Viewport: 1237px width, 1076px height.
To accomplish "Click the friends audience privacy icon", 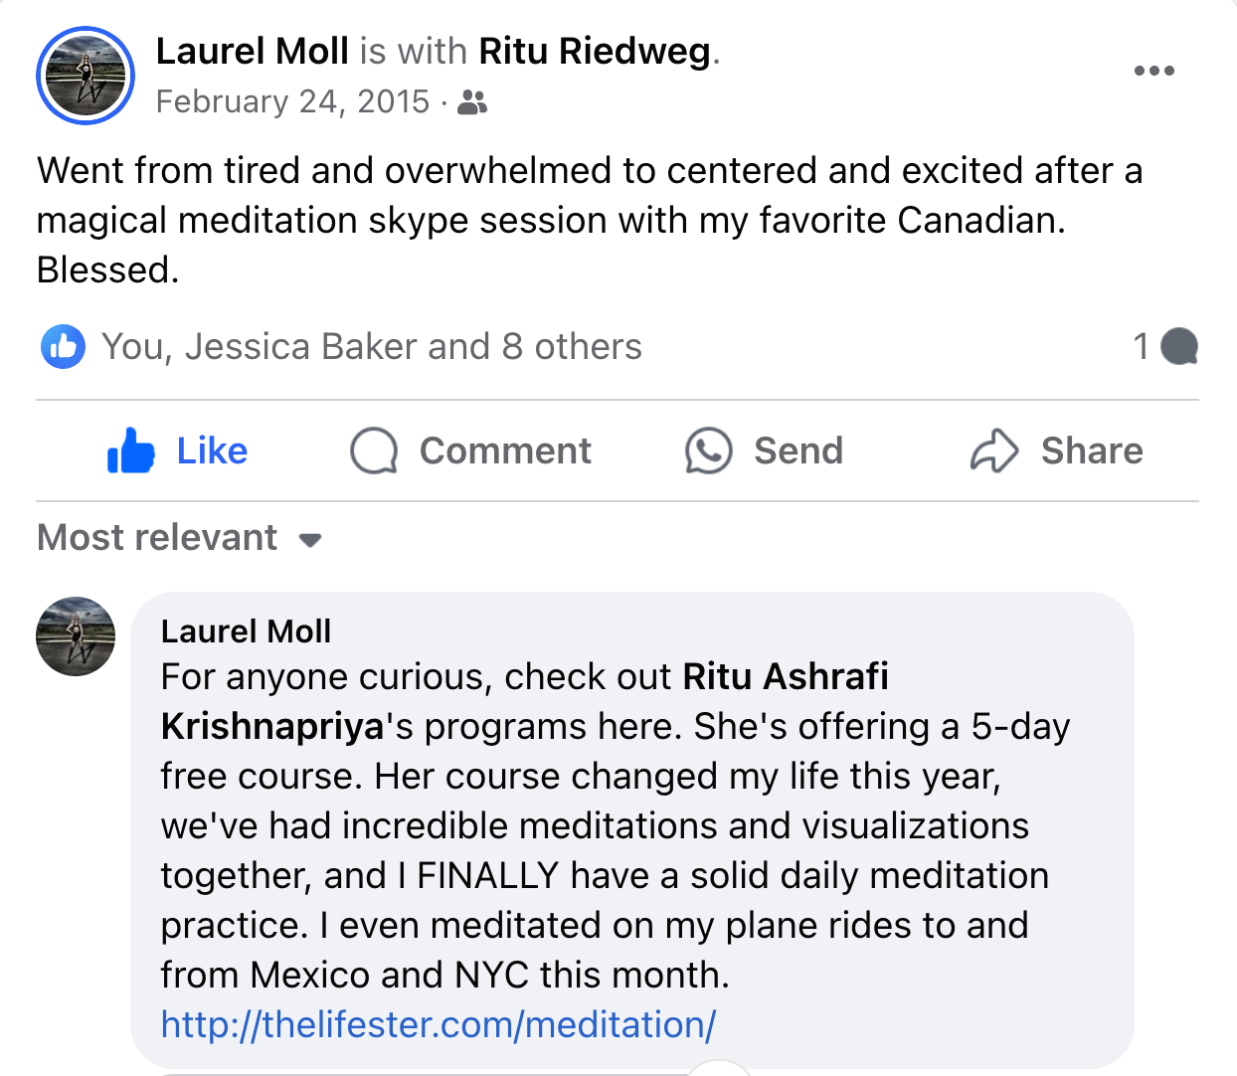I will [472, 102].
